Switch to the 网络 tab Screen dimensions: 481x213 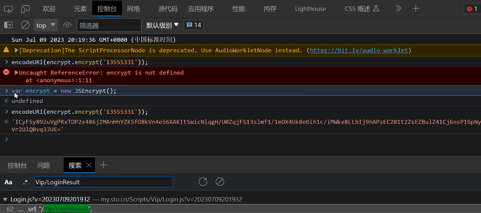pos(134,9)
